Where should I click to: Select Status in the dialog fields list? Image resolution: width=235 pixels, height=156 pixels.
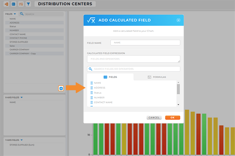[98, 93]
